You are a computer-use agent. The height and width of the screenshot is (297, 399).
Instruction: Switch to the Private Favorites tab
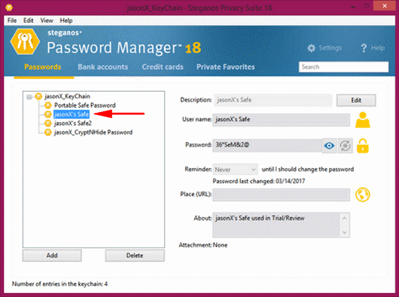pyautogui.click(x=226, y=67)
